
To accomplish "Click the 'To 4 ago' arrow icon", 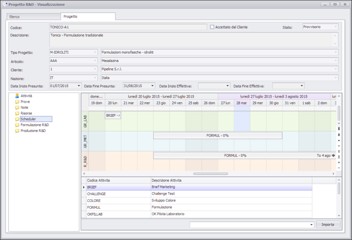I will (333, 155).
